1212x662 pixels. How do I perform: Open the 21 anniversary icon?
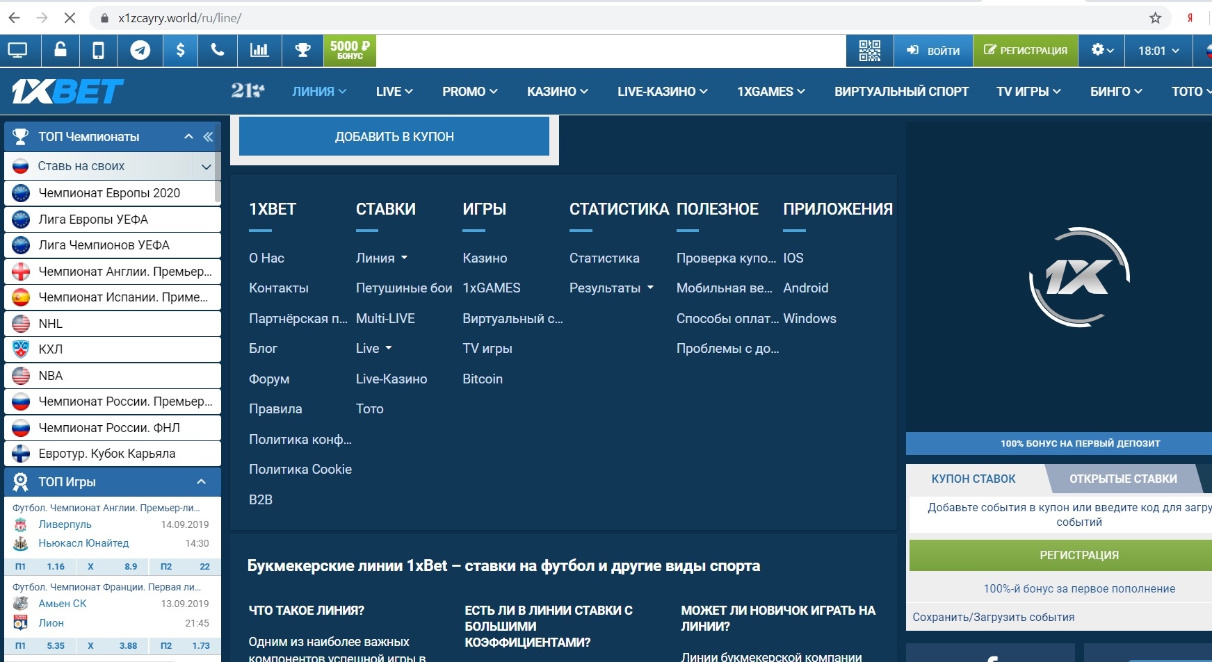248,90
